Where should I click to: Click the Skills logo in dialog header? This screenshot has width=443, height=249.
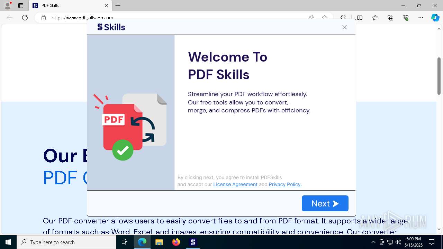[x=111, y=27]
